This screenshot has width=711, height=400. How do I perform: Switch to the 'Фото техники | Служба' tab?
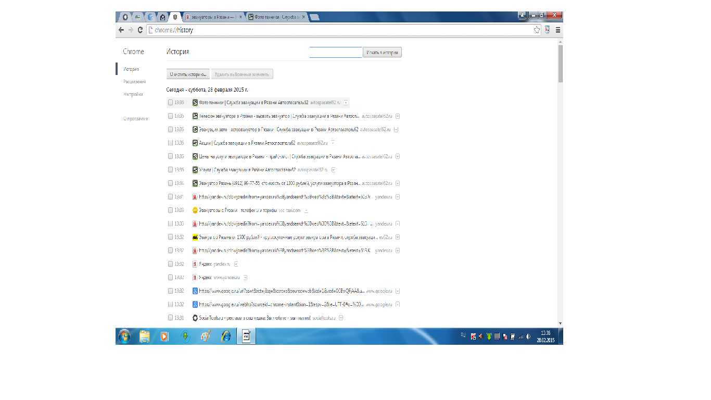point(276,17)
